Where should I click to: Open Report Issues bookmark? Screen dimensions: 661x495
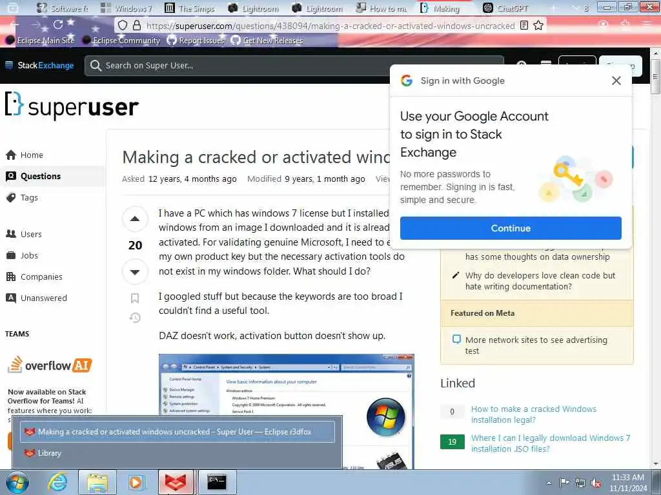point(195,41)
